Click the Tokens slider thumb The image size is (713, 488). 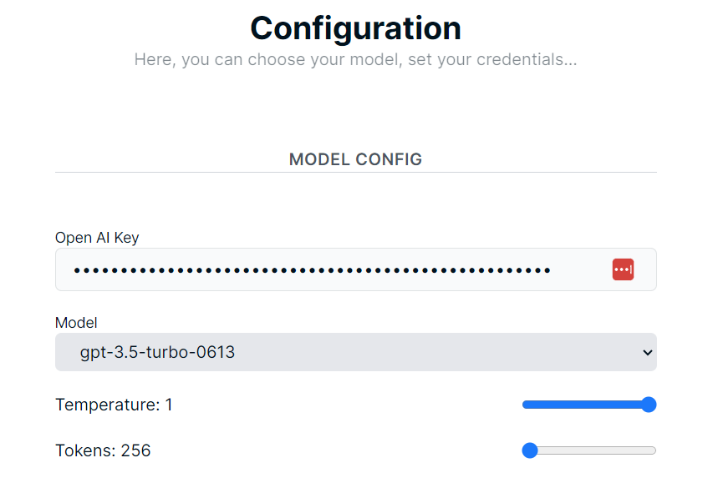529,450
